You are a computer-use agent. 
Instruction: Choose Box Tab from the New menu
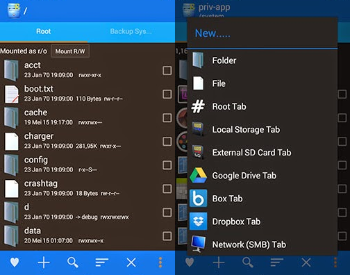click(x=262, y=199)
